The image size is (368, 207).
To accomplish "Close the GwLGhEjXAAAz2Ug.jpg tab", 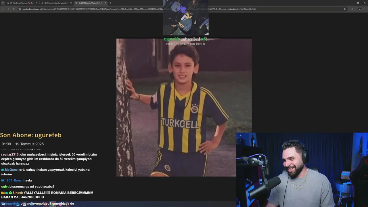I will (x=105, y=3).
